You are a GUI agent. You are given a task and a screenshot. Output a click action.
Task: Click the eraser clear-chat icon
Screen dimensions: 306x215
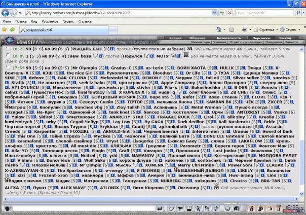171,208
